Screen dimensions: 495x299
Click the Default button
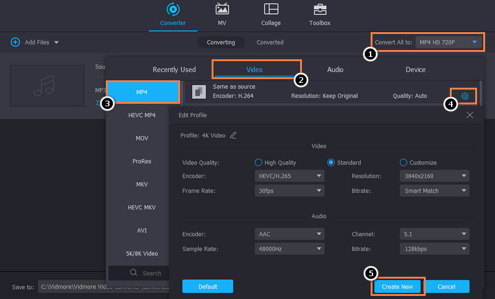pyautogui.click(x=207, y=287)
